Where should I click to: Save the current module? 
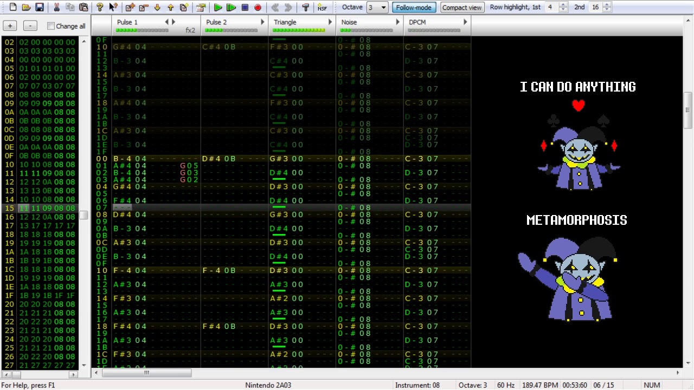40,8
